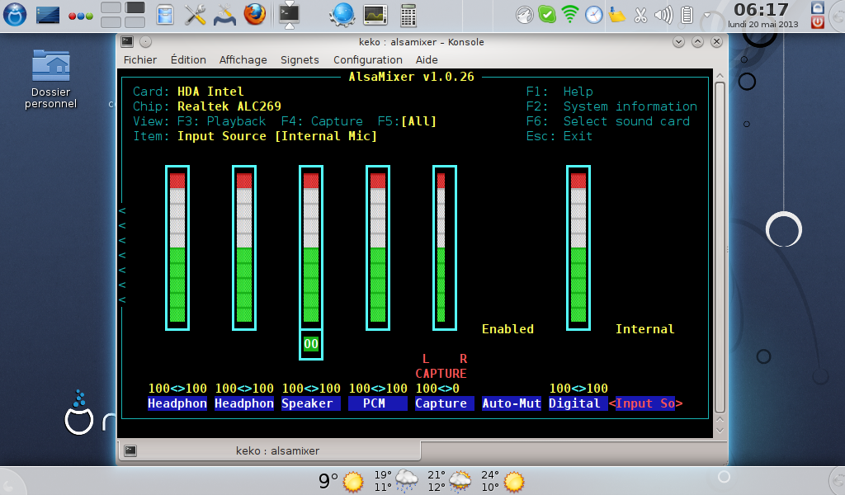Screen dimensions: 845x495
Task: Select the Input So channel label
Action: point(645,403)
